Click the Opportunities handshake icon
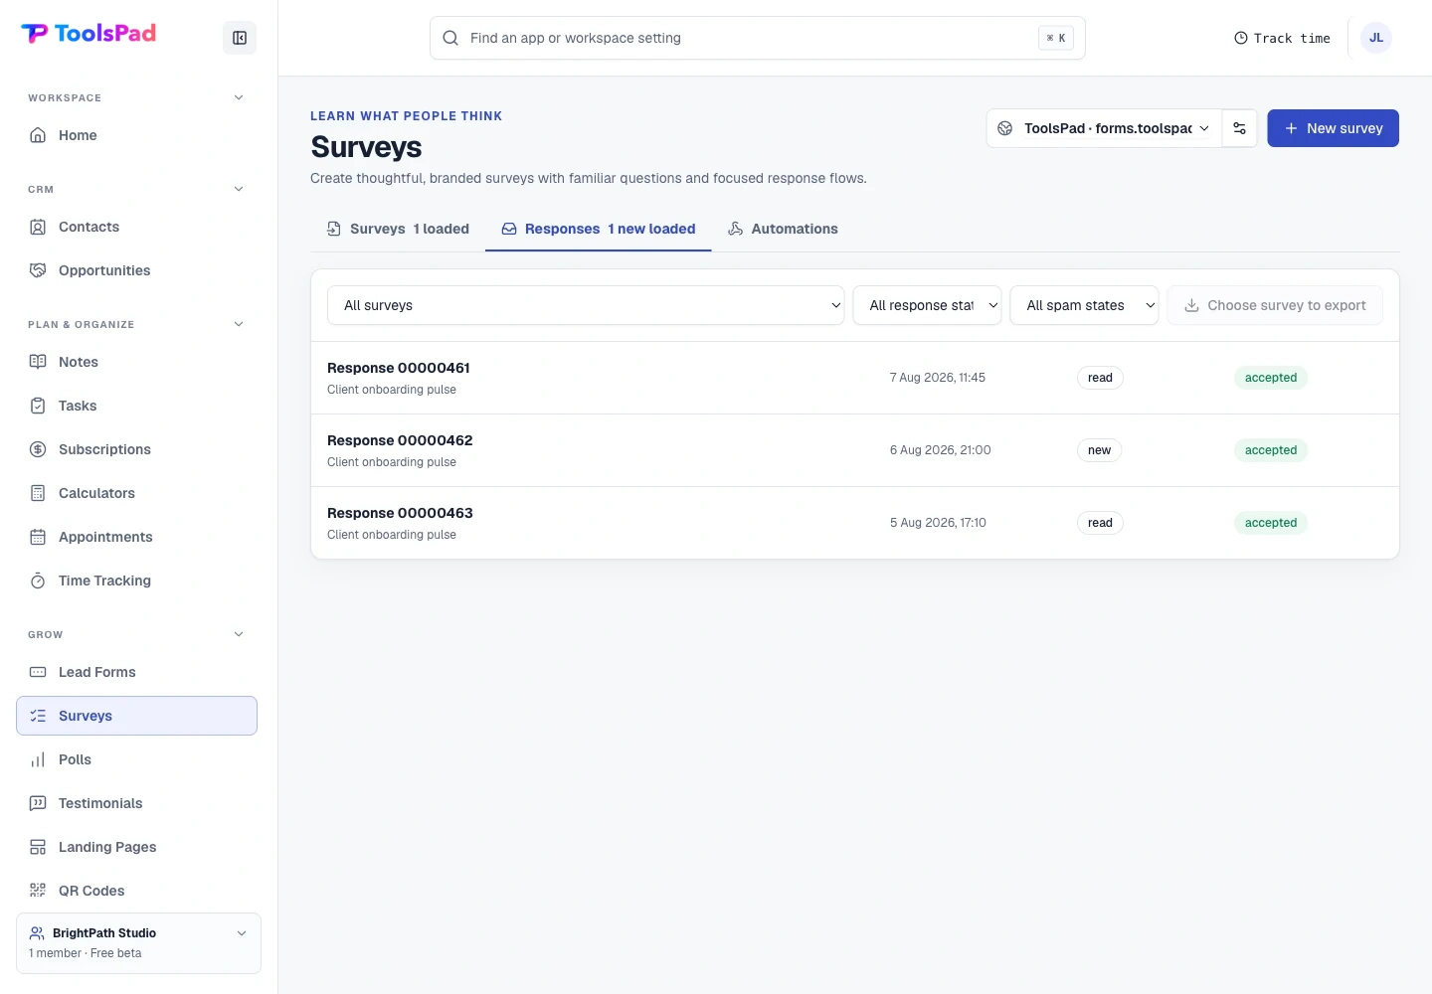 pyautogui.click(x=38, y=270)
